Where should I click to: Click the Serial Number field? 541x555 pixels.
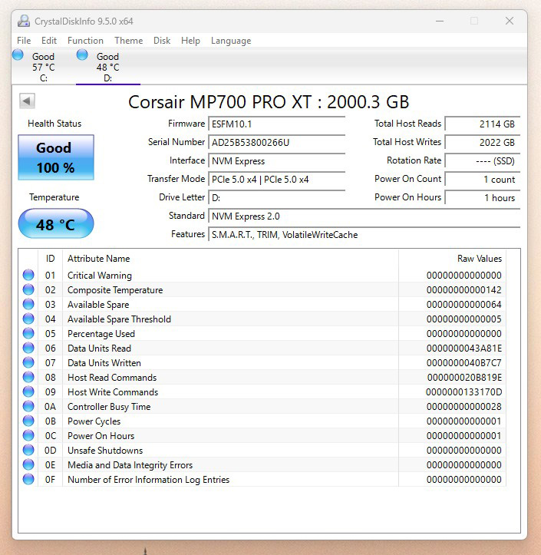coord(276,142)
